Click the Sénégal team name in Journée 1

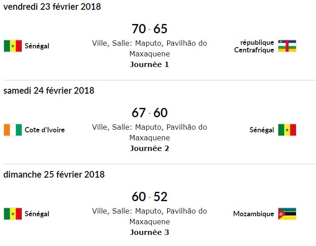(37, 46)
